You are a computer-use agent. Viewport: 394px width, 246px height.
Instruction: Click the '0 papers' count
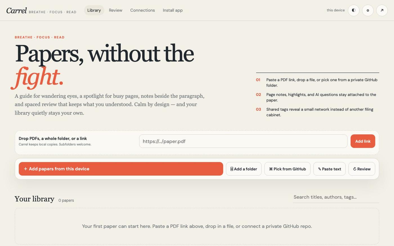(x=66, y=200)
